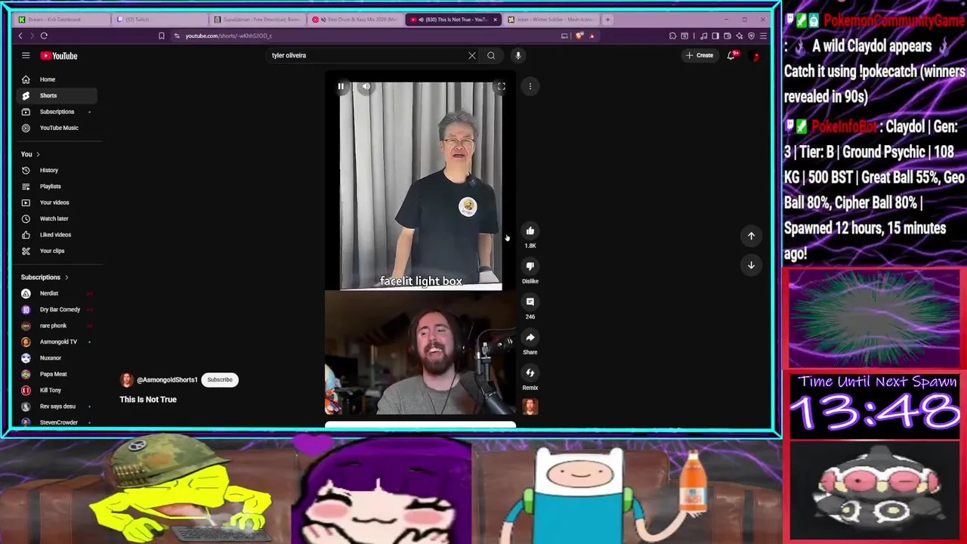Bookmark this page icon in address bar
The height and width of the screenshot is (544, 967).
click(x=162, y=36)
